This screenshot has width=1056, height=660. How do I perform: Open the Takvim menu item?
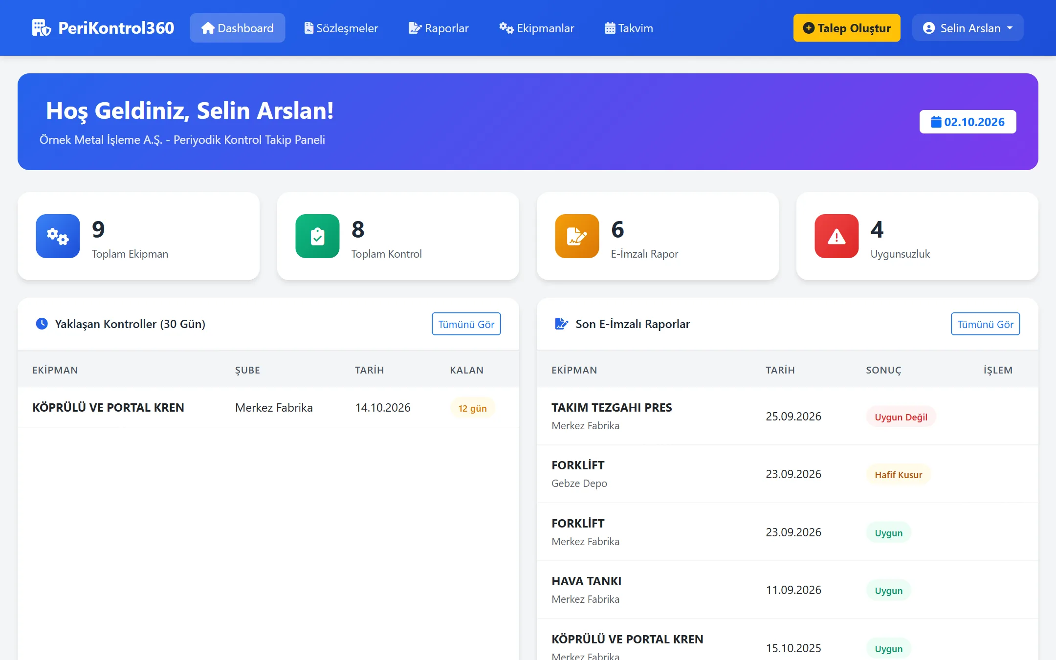point(629,28)
